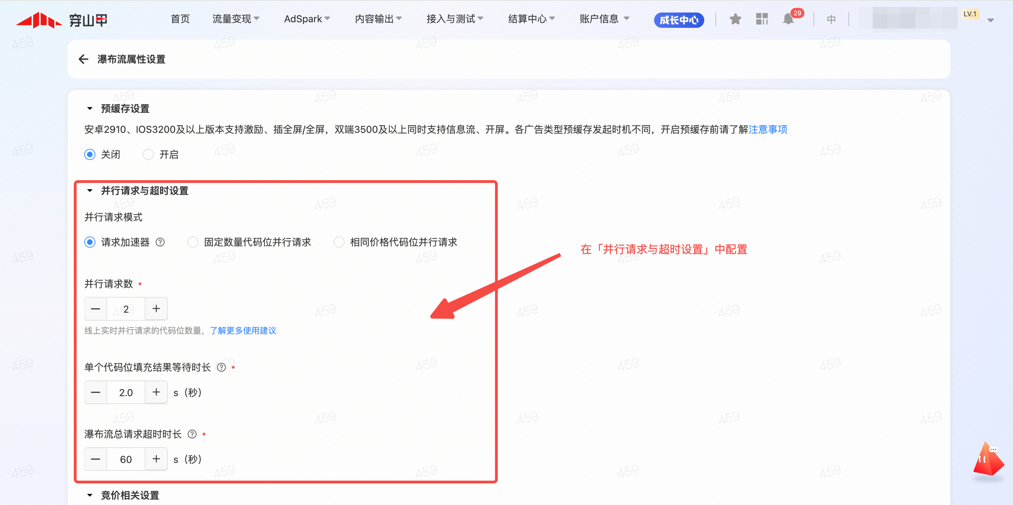Click help icon beside 瀑布流总请求超时时长
The height and width of the screenshot is (505, 1013).
[192, 434]
